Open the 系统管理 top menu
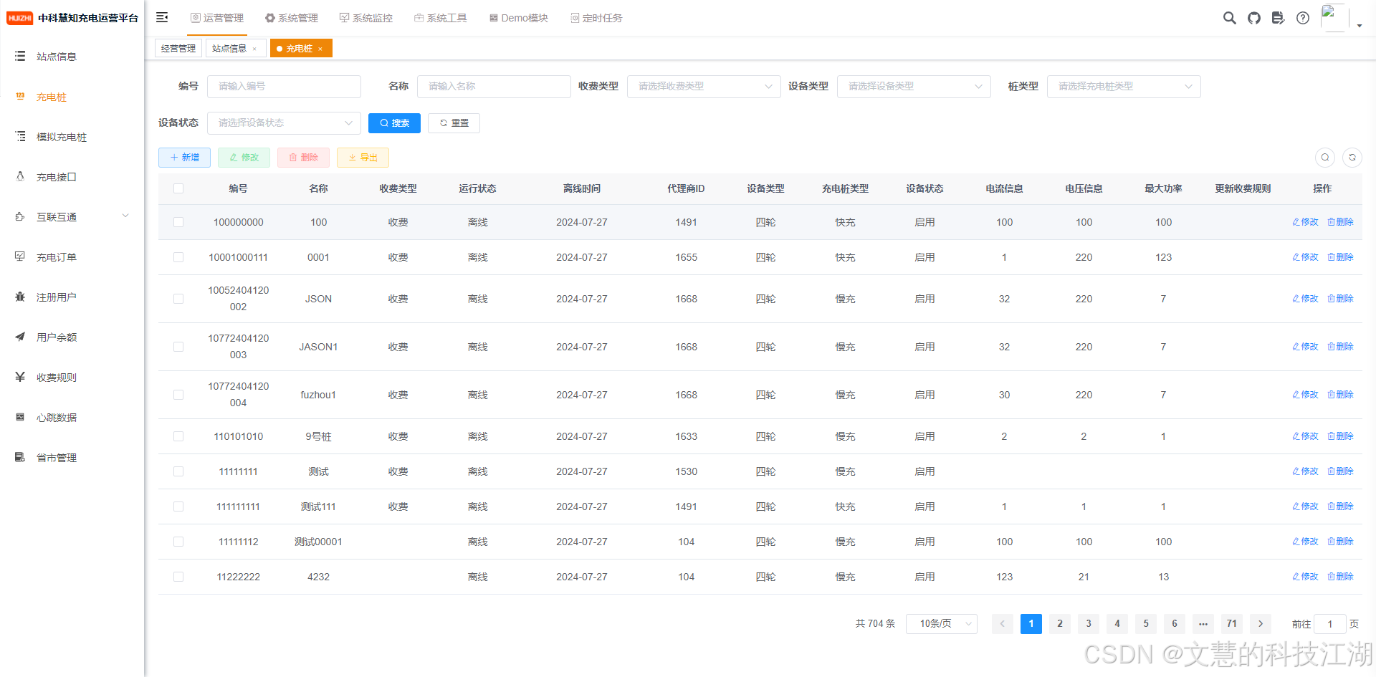Screen dimensions: 1376x677 click(291, 18)
